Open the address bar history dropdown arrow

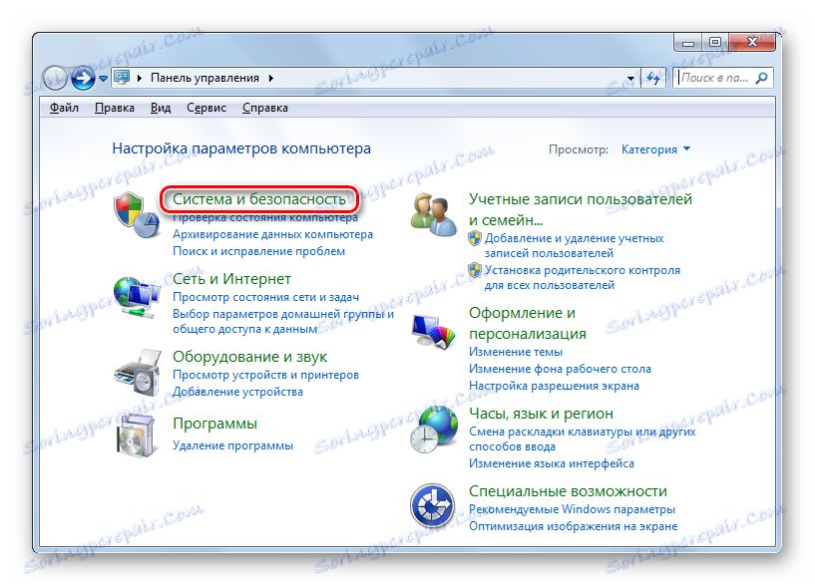tap(630, 79)
